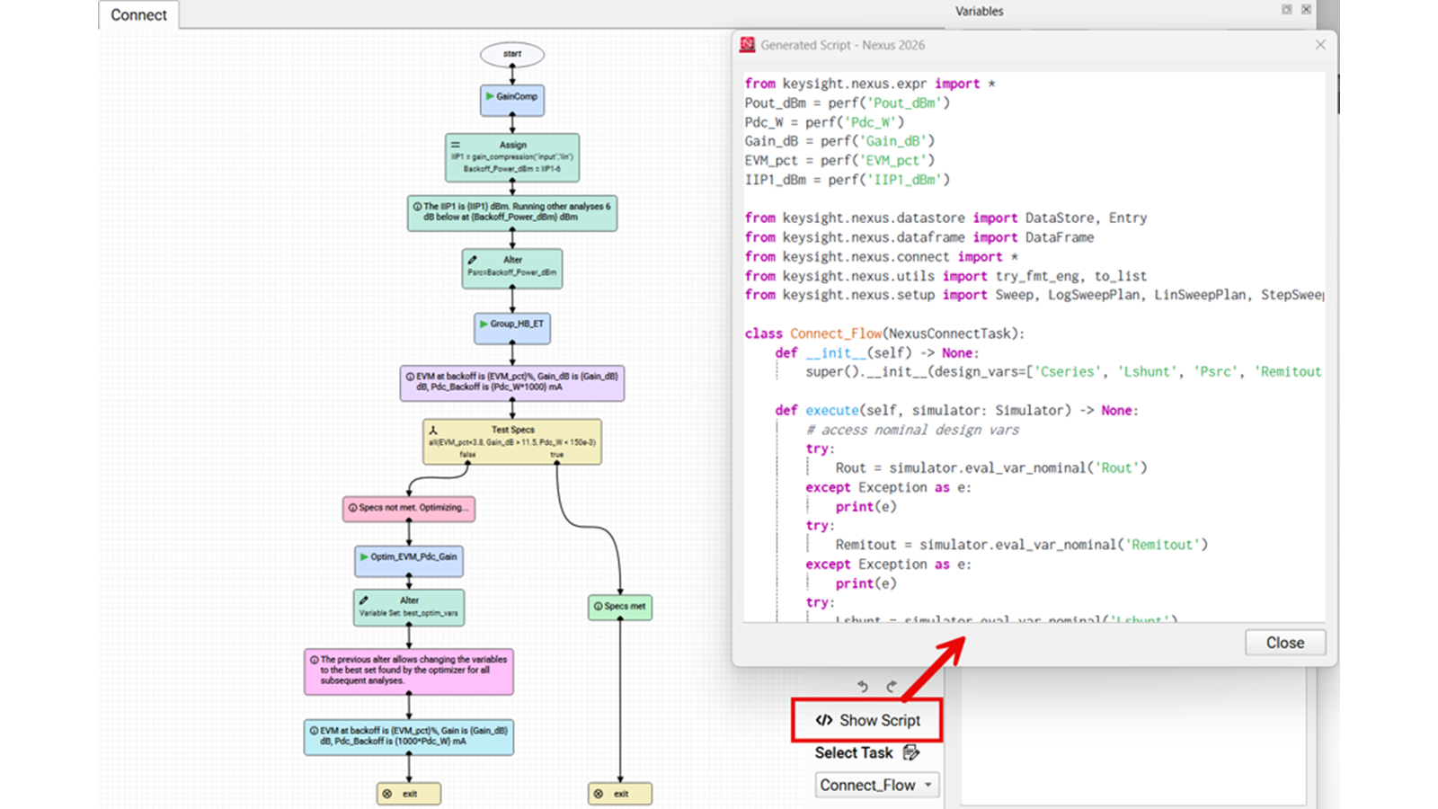Switch to the Connect tab
The image size is (1438, 809).
(x=138, y=15)
